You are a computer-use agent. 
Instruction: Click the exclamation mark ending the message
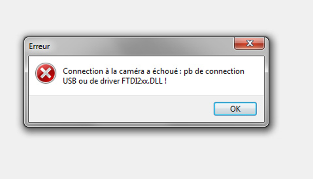click(x=166, y=81)
